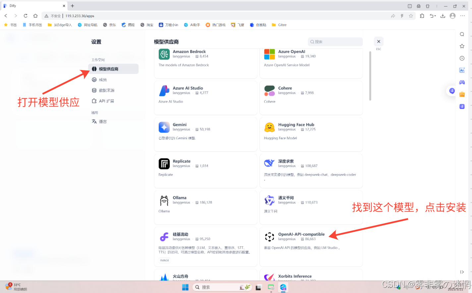Open the AI助手 bookmark
This screenshot has height=293, width=472.
click(192, 25)
